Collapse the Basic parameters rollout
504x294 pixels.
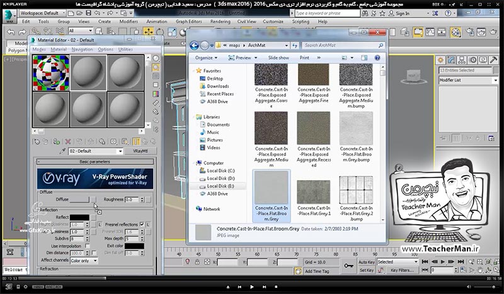pos(95,162)
